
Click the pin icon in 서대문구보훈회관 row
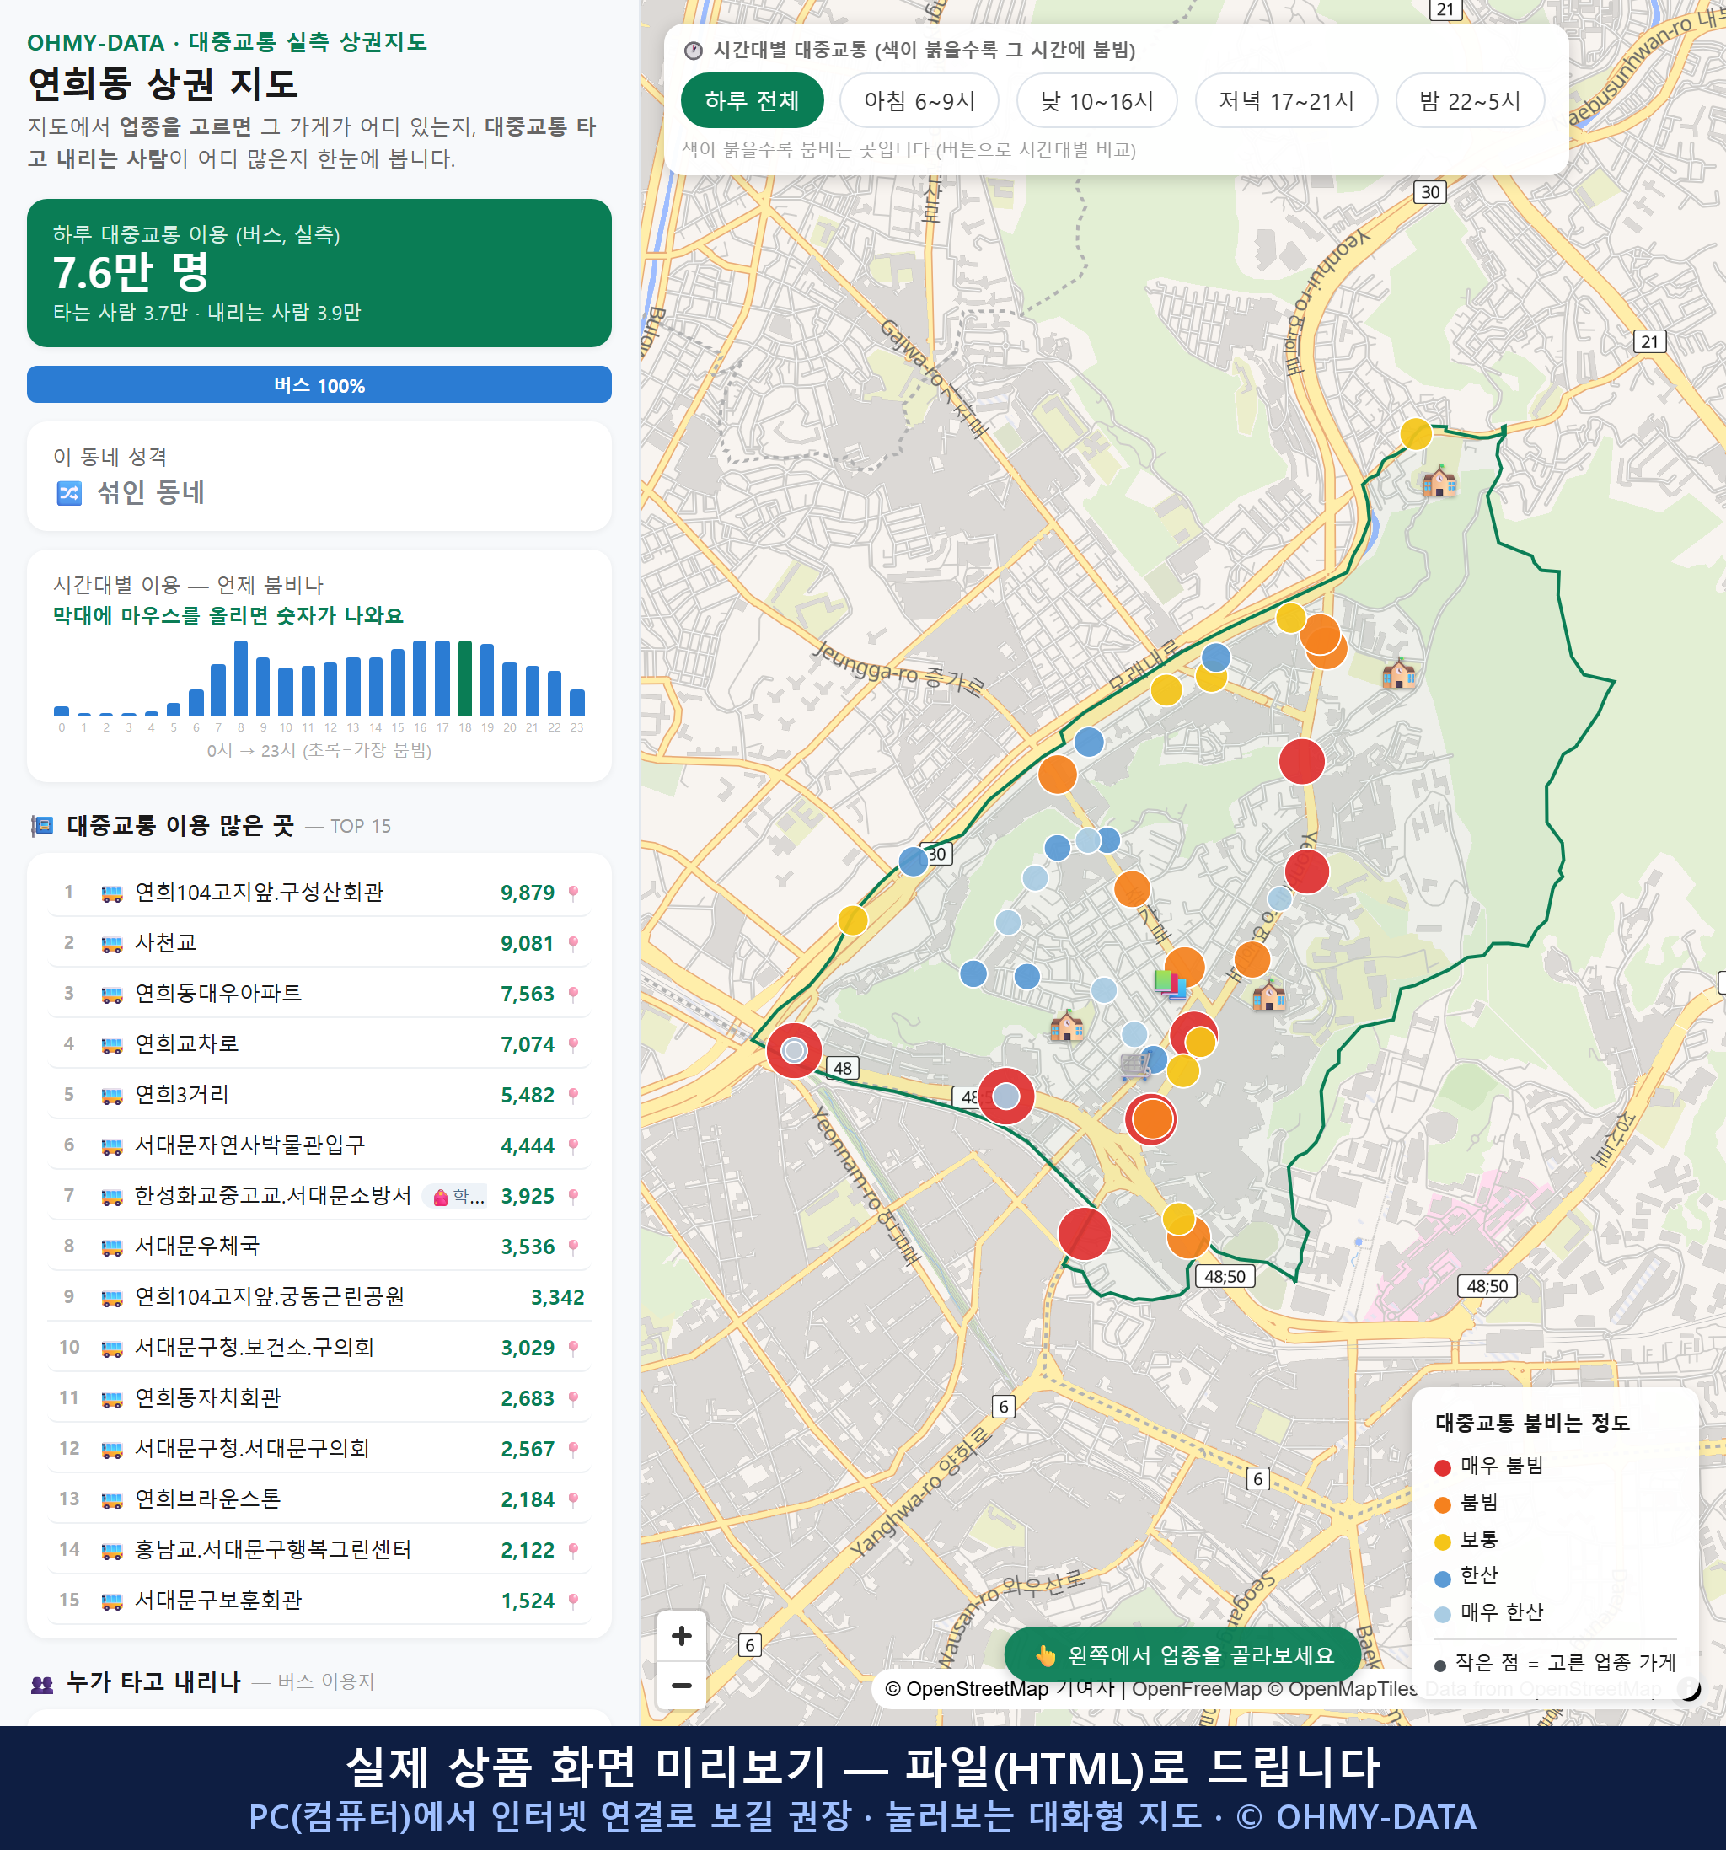pos(573,1601)
